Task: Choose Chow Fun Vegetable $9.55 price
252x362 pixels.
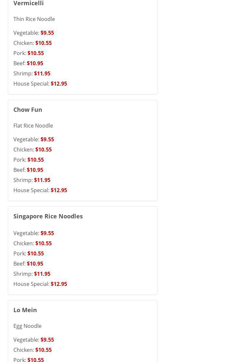Action: click(x=47, y=139)
